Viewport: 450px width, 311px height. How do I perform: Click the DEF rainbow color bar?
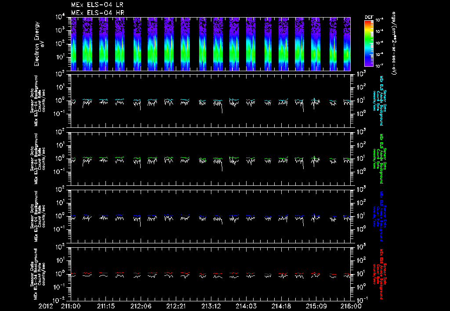369,43
